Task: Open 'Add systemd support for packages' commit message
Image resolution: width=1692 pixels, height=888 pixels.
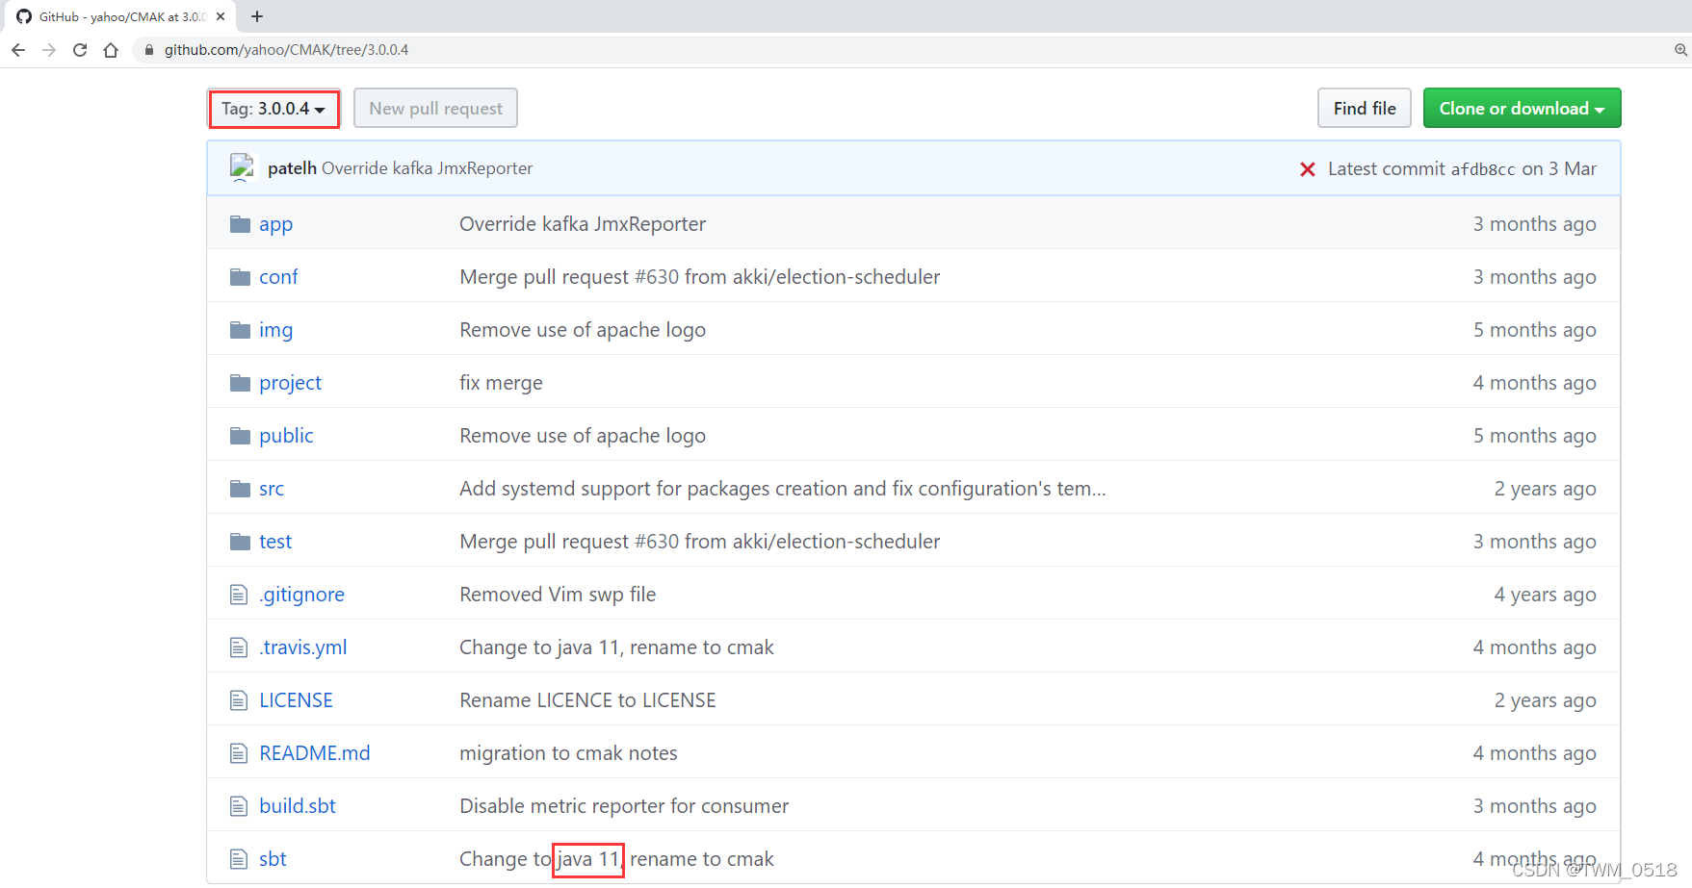Action: click(x=782, y=489)
